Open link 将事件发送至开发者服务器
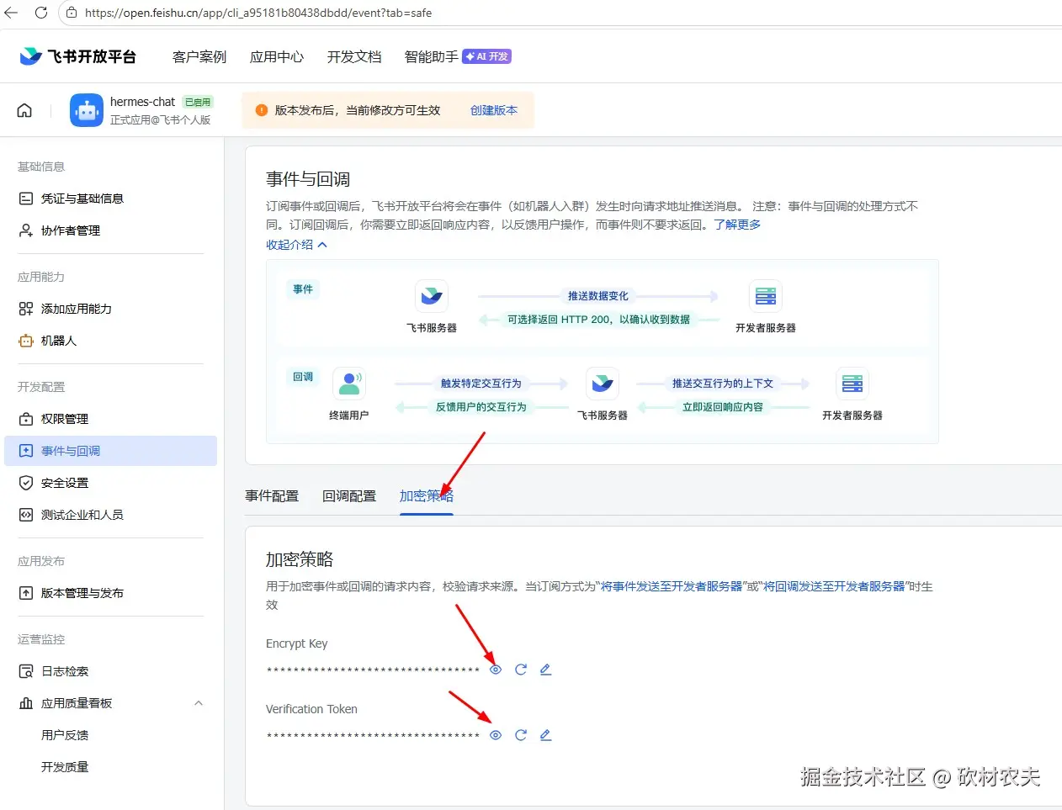1062x810 pixels. pyautogui.click(x=672, y=586)
